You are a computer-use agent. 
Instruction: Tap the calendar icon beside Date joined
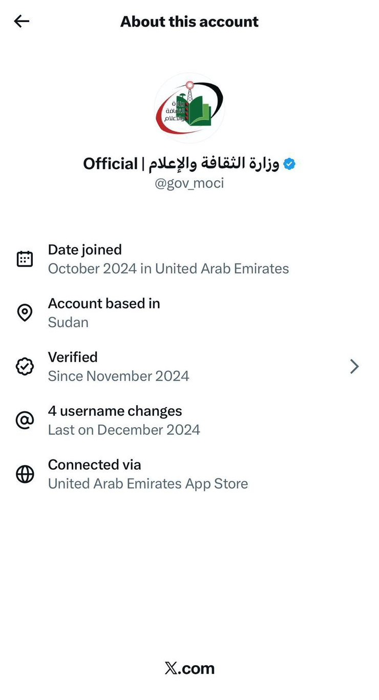pyautogui.click(x=25, y=259)
